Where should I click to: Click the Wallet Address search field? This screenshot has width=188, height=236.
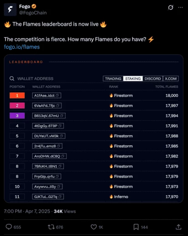[55, 79]
